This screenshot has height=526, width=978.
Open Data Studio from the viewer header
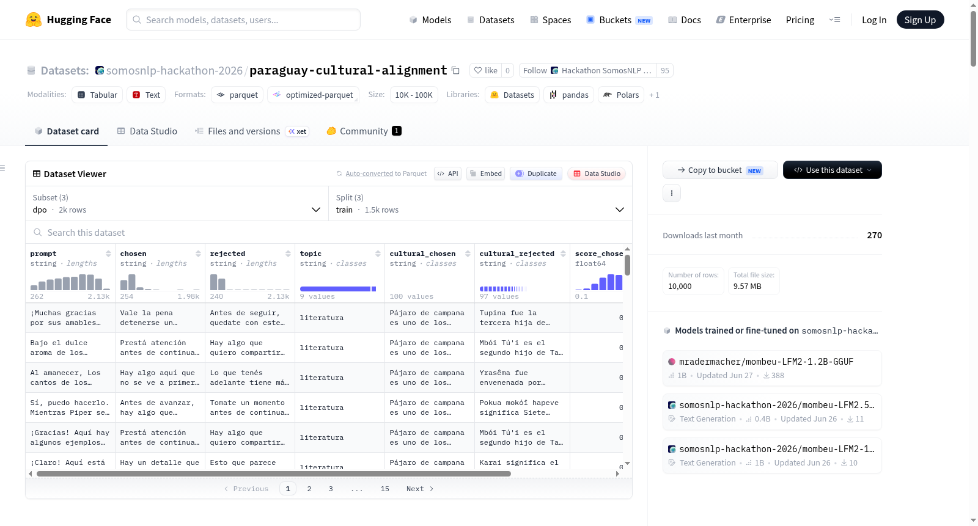(x=597, y=174)
